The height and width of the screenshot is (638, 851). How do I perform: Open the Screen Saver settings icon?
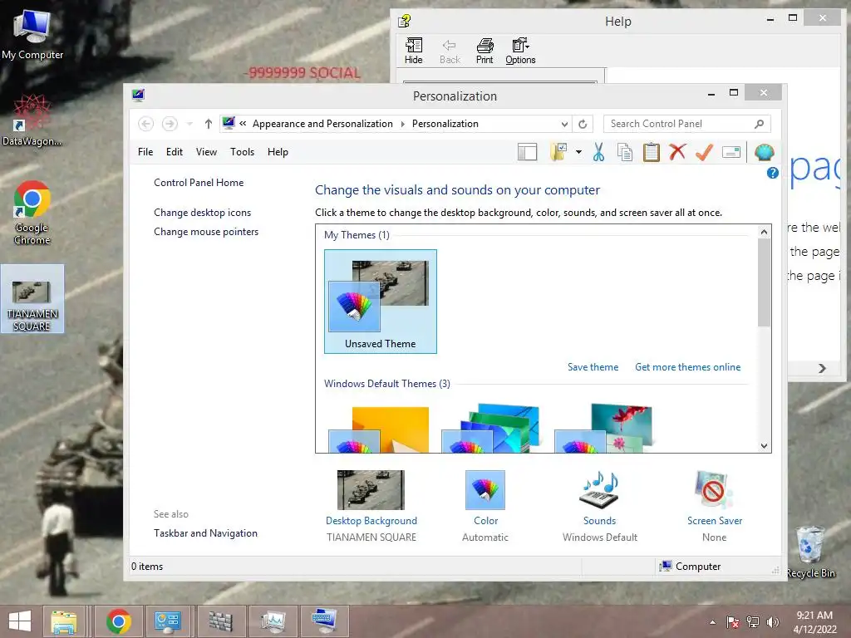714,490
